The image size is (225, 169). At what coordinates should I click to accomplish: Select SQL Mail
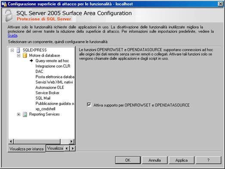[x=43, y=98]
